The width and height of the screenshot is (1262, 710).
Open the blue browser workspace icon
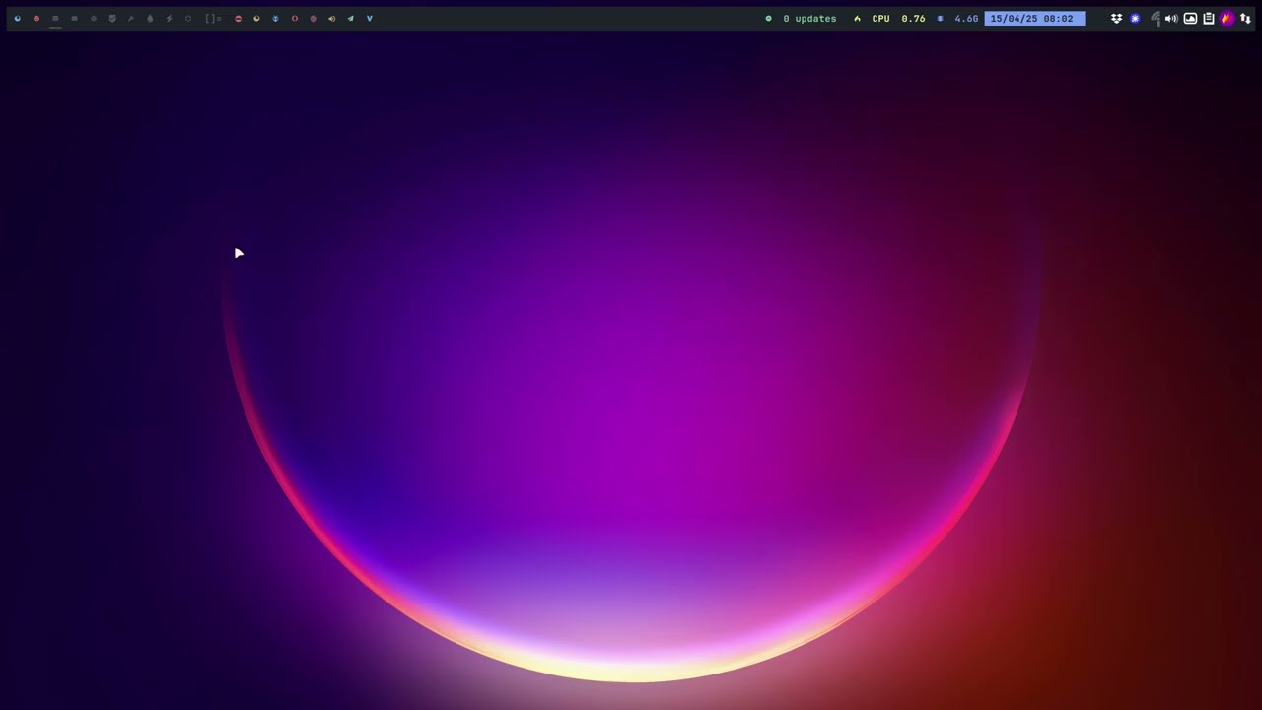(17, 19)
